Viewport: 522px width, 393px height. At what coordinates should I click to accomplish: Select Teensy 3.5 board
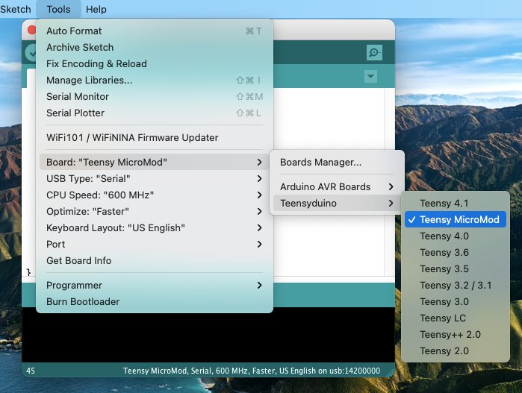pyautogui.click(x=455, y=268)
